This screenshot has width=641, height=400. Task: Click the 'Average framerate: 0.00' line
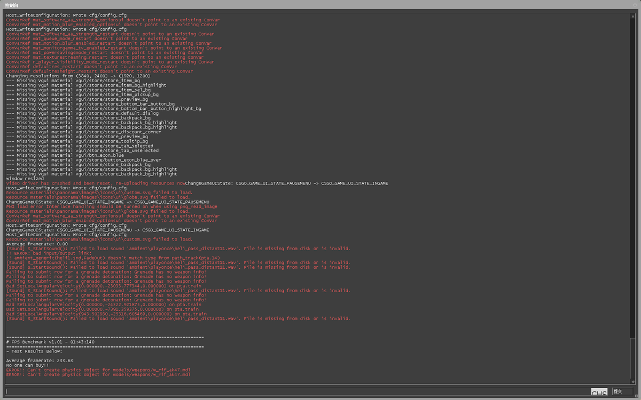click(x=38, y=244)
